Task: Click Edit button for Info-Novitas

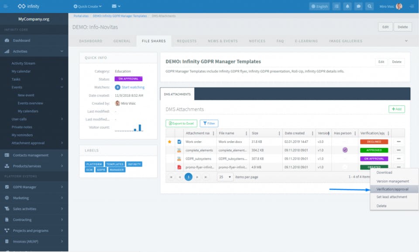Action: click(x=385, y=27)
